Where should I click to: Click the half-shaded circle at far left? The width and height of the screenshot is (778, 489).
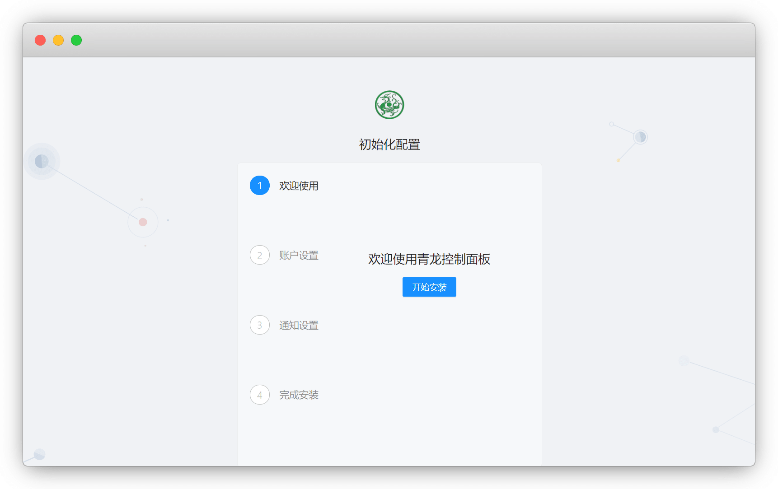pyautogui.click(x=42, y=161)
